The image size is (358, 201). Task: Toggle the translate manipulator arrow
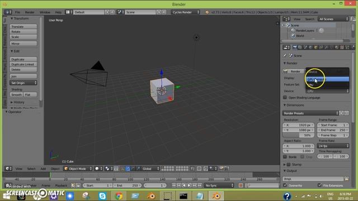128,169
